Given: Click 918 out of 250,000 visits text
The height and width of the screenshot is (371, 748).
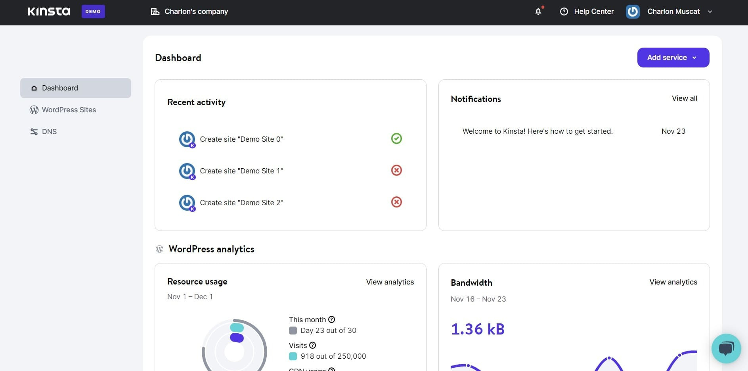Looking at the screenshot, I should click(333, 356).
